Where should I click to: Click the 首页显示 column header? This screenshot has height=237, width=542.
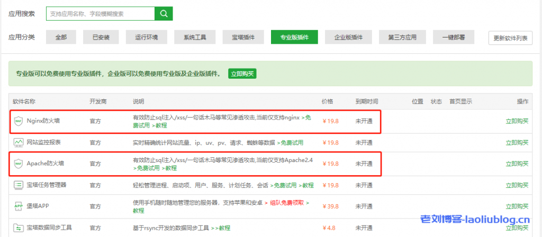coord(461,102)
